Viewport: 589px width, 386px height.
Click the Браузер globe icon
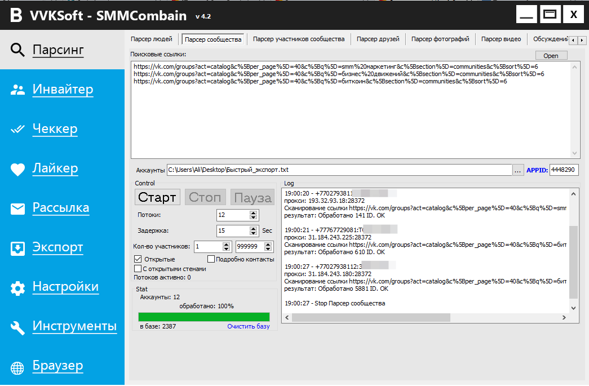pyautogui.click(x=17, y=367)
